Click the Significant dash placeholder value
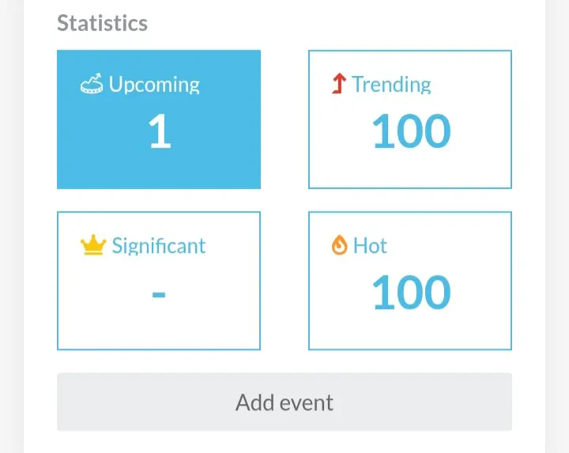The image size is (569, 453). coord(159,294)
